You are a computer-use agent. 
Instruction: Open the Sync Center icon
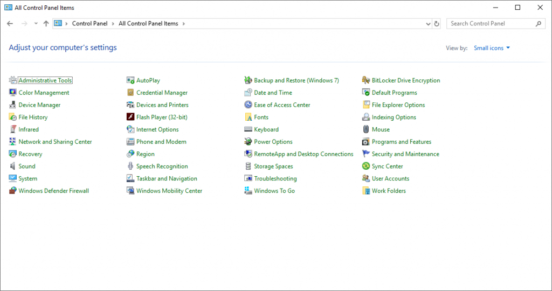point(366,166)
